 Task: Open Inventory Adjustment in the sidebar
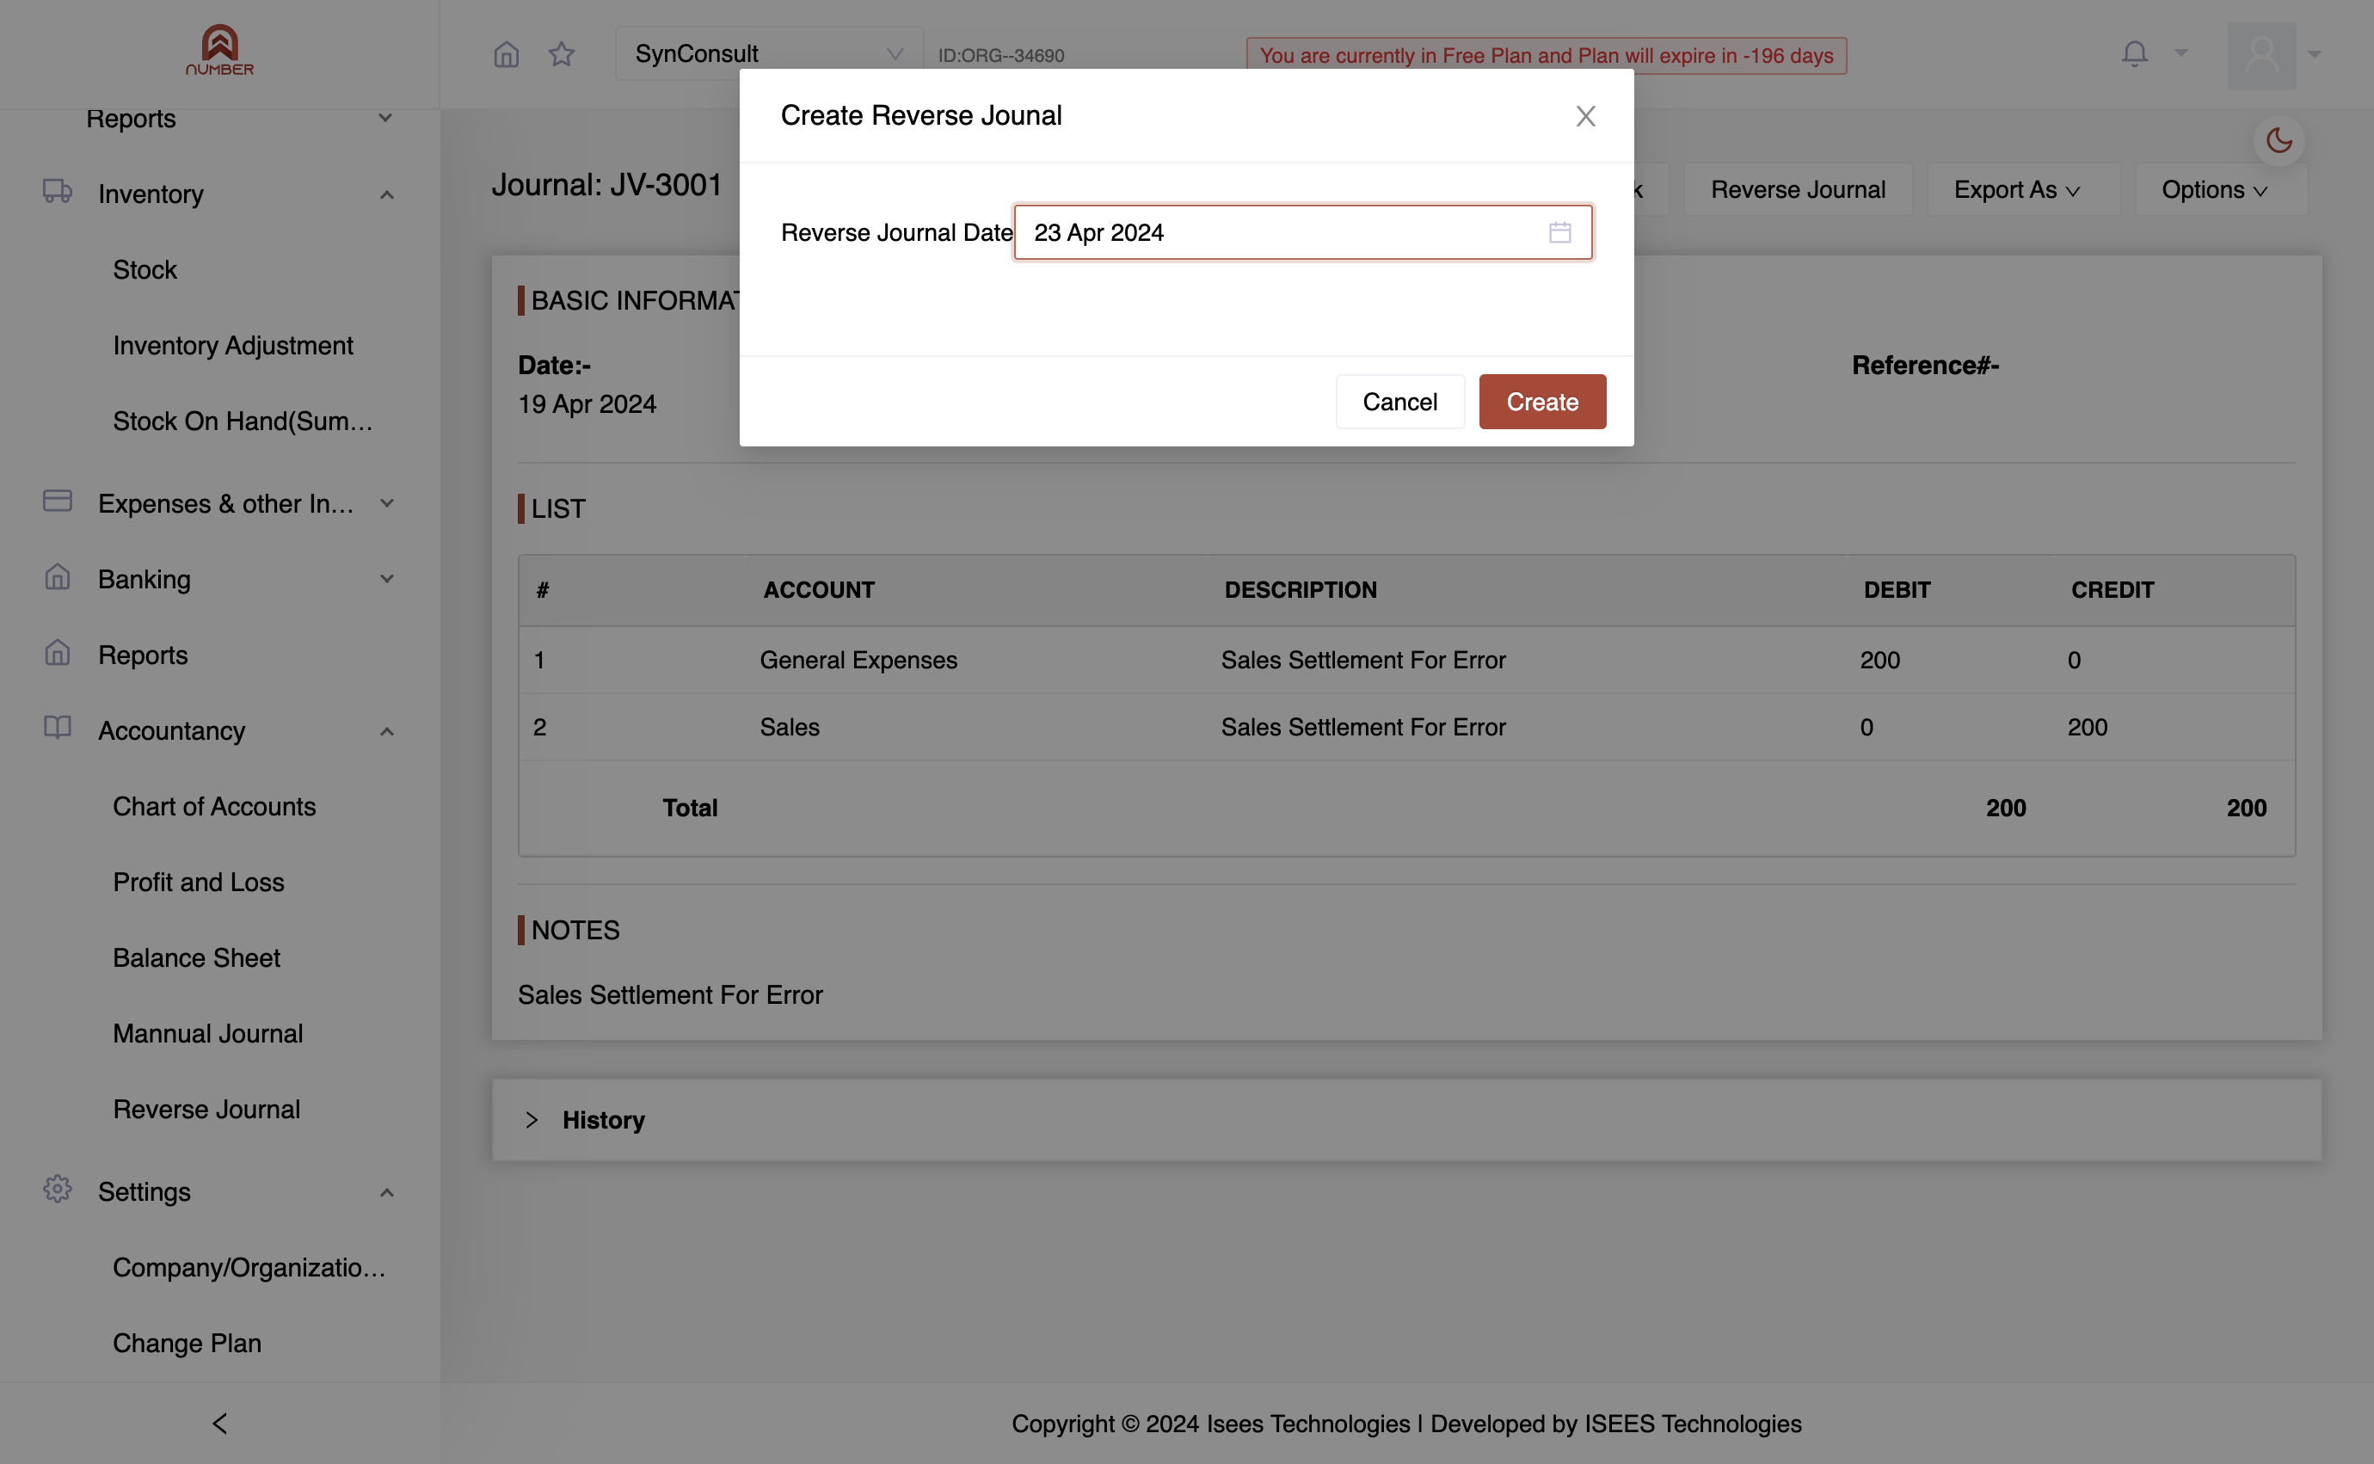(233, 346)
